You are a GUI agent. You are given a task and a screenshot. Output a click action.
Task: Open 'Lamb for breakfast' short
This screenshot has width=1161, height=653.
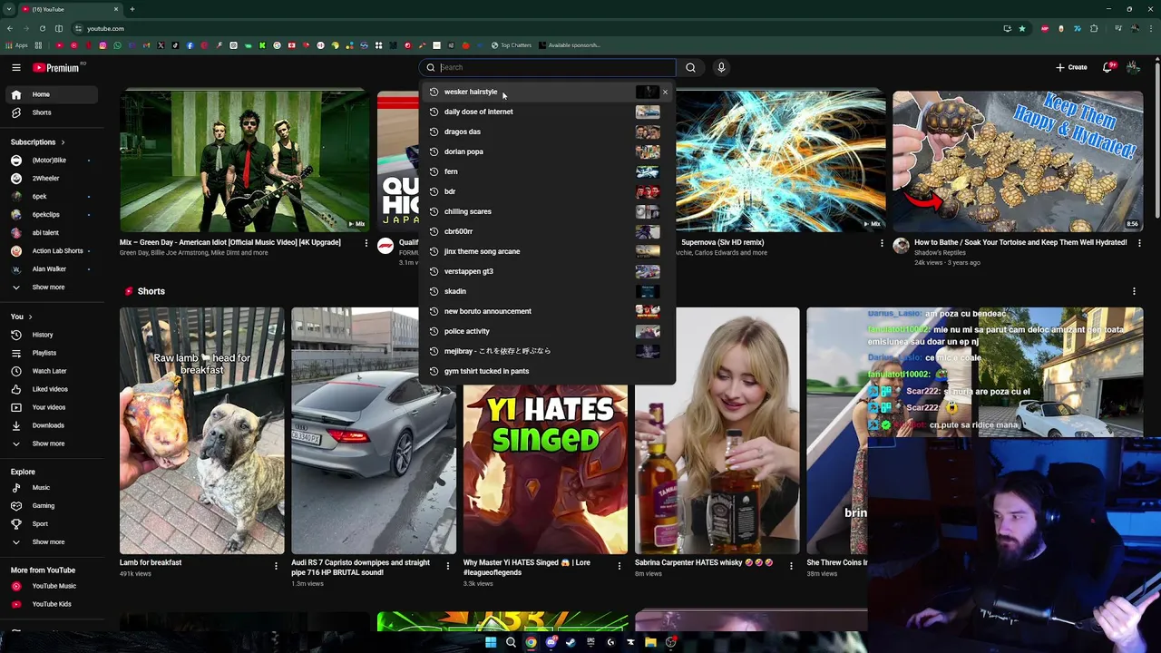click(x=201, y=431)
